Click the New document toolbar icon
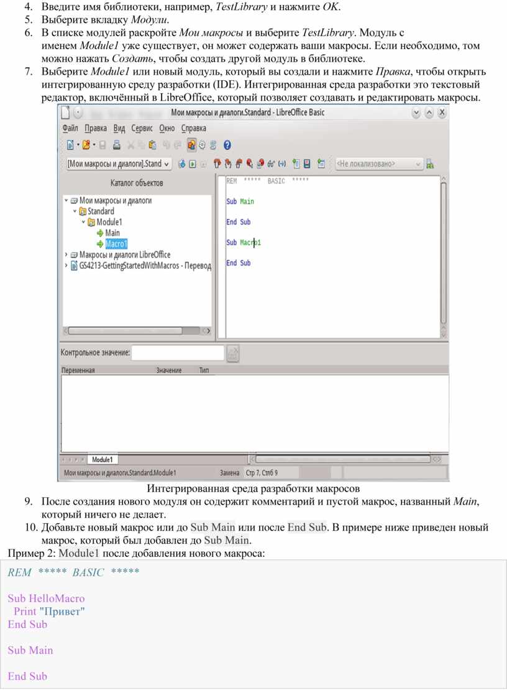The image size is (507, 690). (x=70, y=145)
